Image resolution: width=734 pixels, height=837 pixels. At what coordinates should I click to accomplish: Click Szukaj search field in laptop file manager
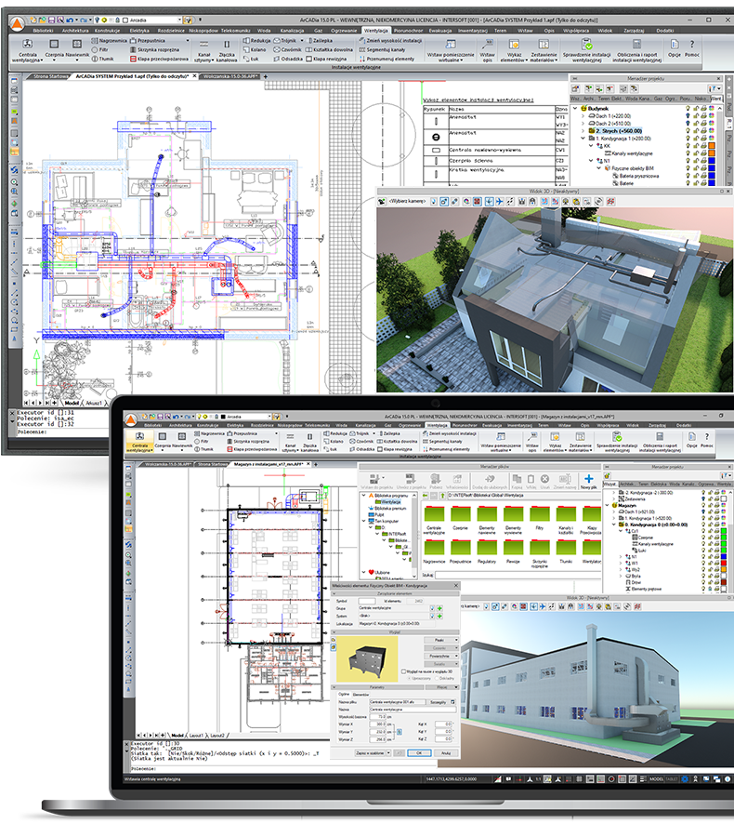pyautogui.click(x=517, y=575)
